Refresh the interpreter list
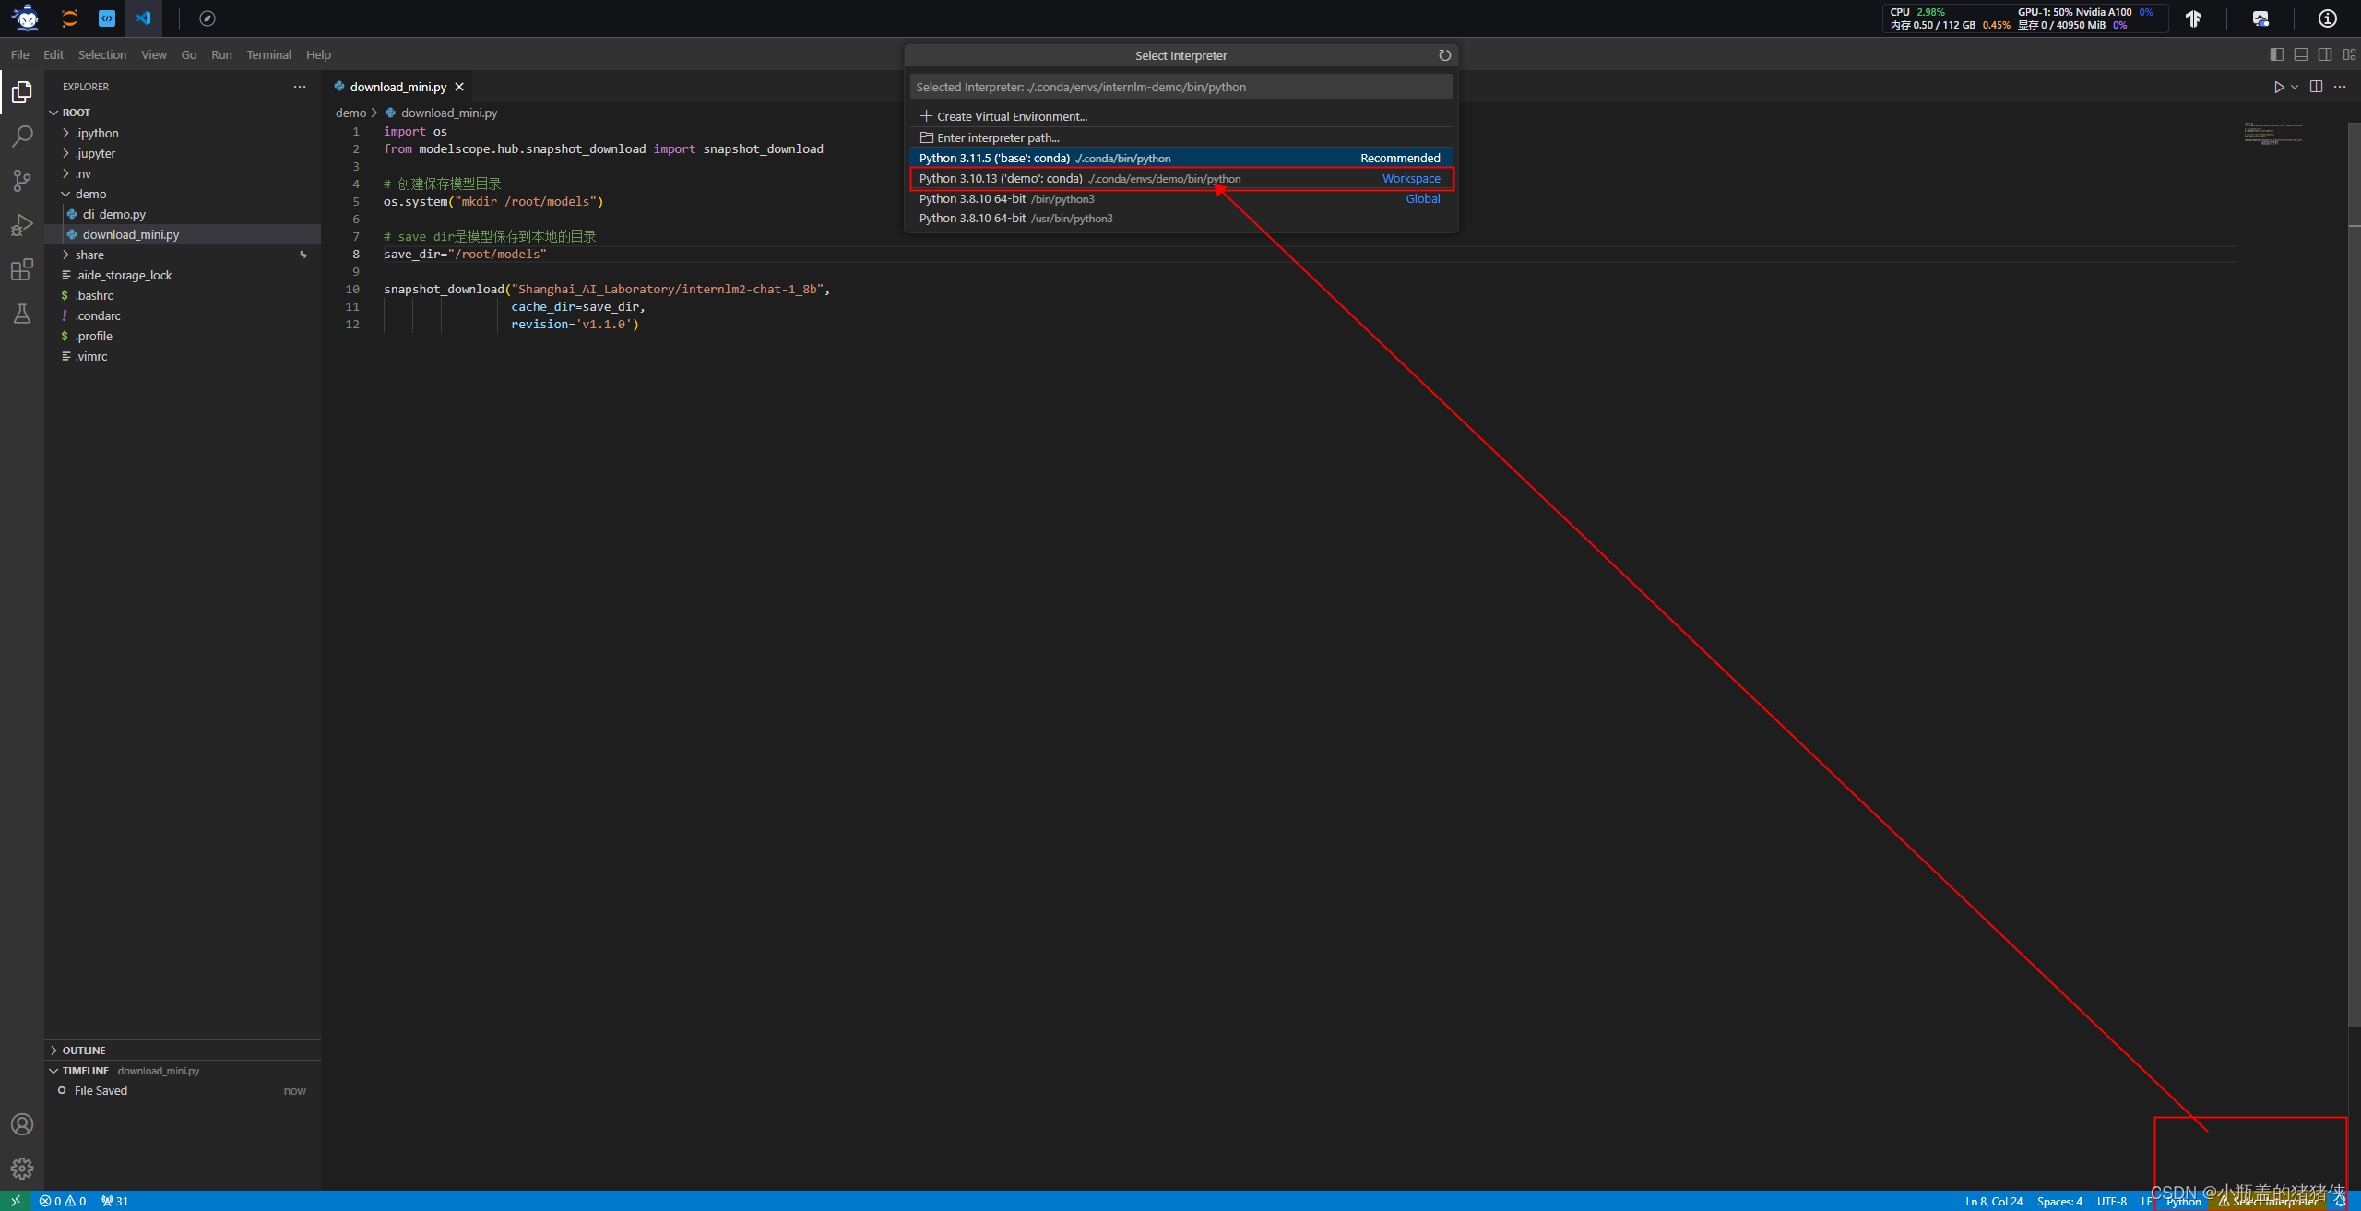2361x1211 pixels. [1444, 55]
